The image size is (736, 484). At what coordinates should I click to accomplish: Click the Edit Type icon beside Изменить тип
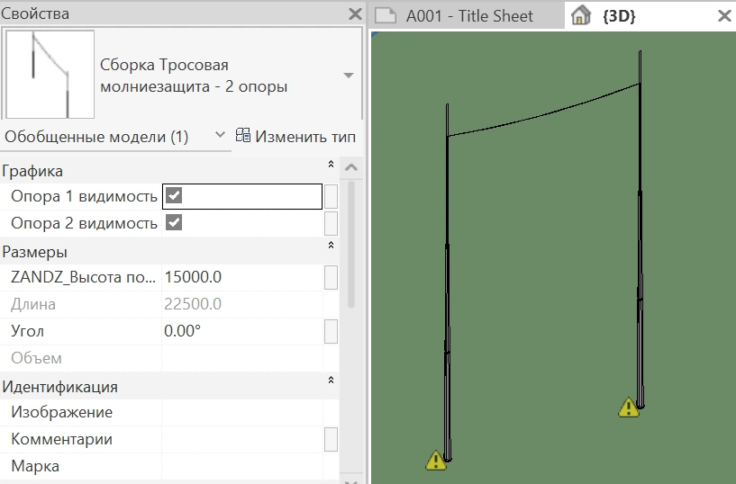click(243, 137)
